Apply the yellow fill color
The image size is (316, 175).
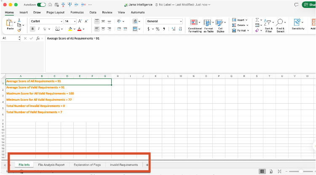[70, 29]
